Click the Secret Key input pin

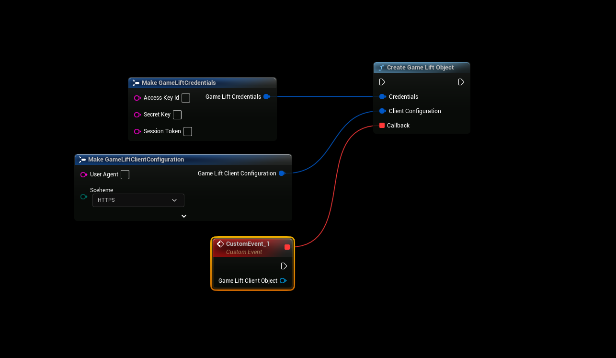coord(137,115)
